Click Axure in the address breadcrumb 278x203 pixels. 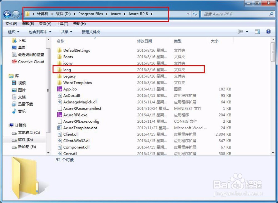coord(116,14)
